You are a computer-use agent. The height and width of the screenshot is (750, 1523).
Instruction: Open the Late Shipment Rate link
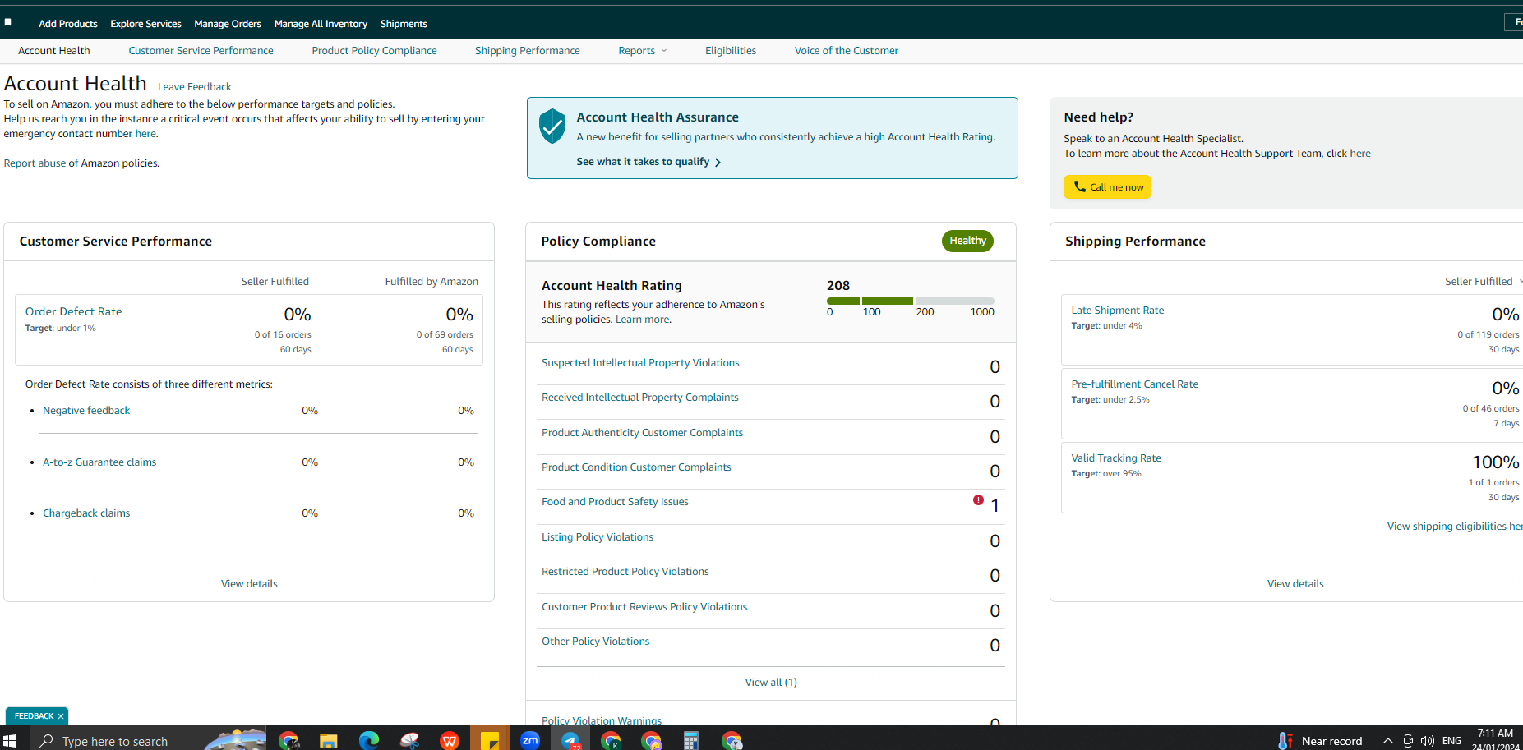click(1118, 311)
